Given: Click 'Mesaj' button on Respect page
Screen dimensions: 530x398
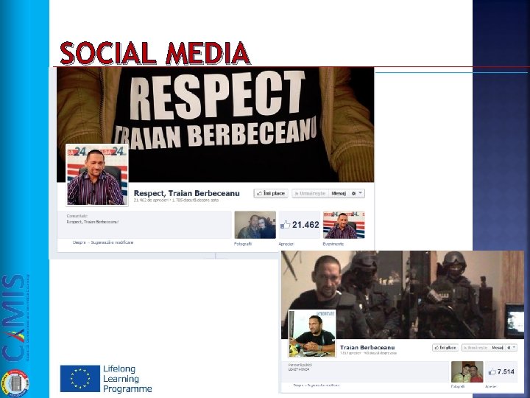Looking at the screenshot, I should click(339, 193).
